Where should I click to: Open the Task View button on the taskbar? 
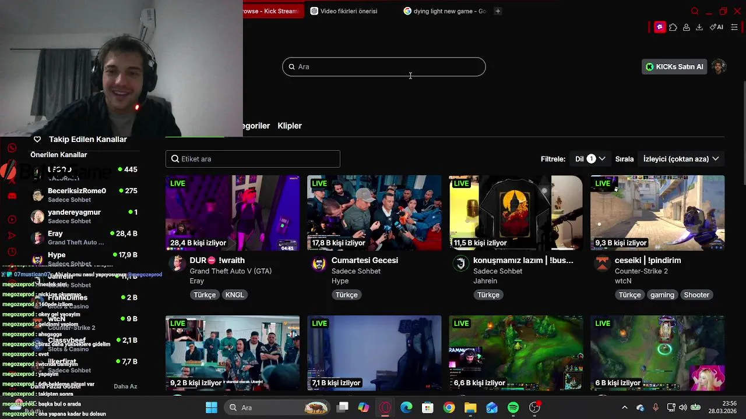[x=343, y=407]
